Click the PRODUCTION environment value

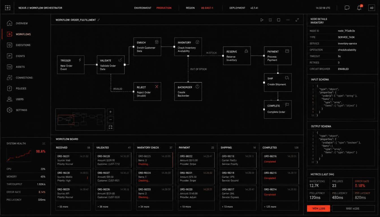164,8
